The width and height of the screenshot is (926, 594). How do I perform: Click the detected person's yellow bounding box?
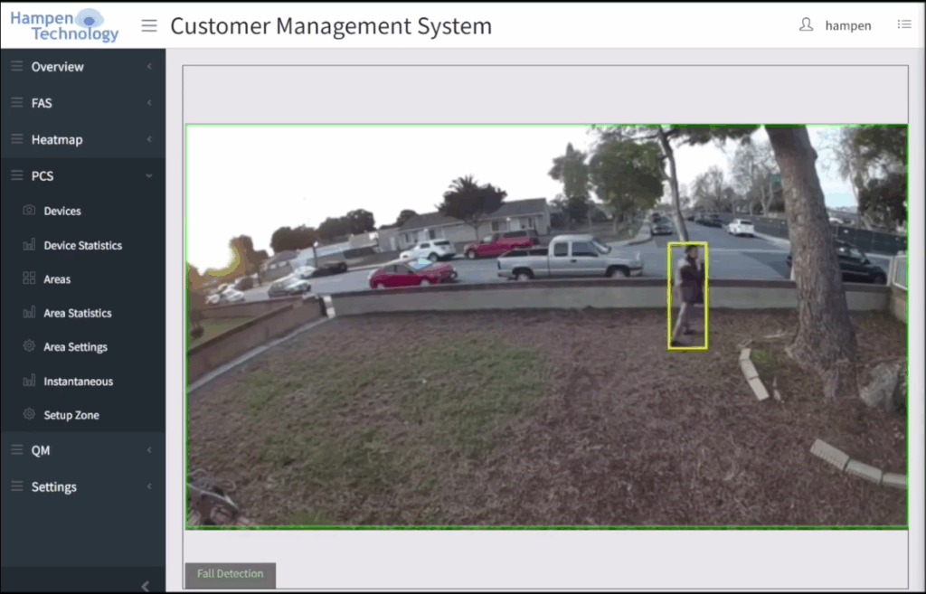click(687, 296)
